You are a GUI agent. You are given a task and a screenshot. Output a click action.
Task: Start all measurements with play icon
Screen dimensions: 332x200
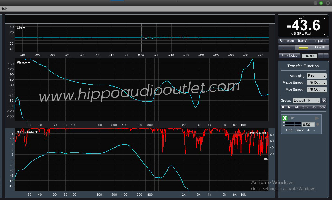pyautogui.click(x=289, y=107)
